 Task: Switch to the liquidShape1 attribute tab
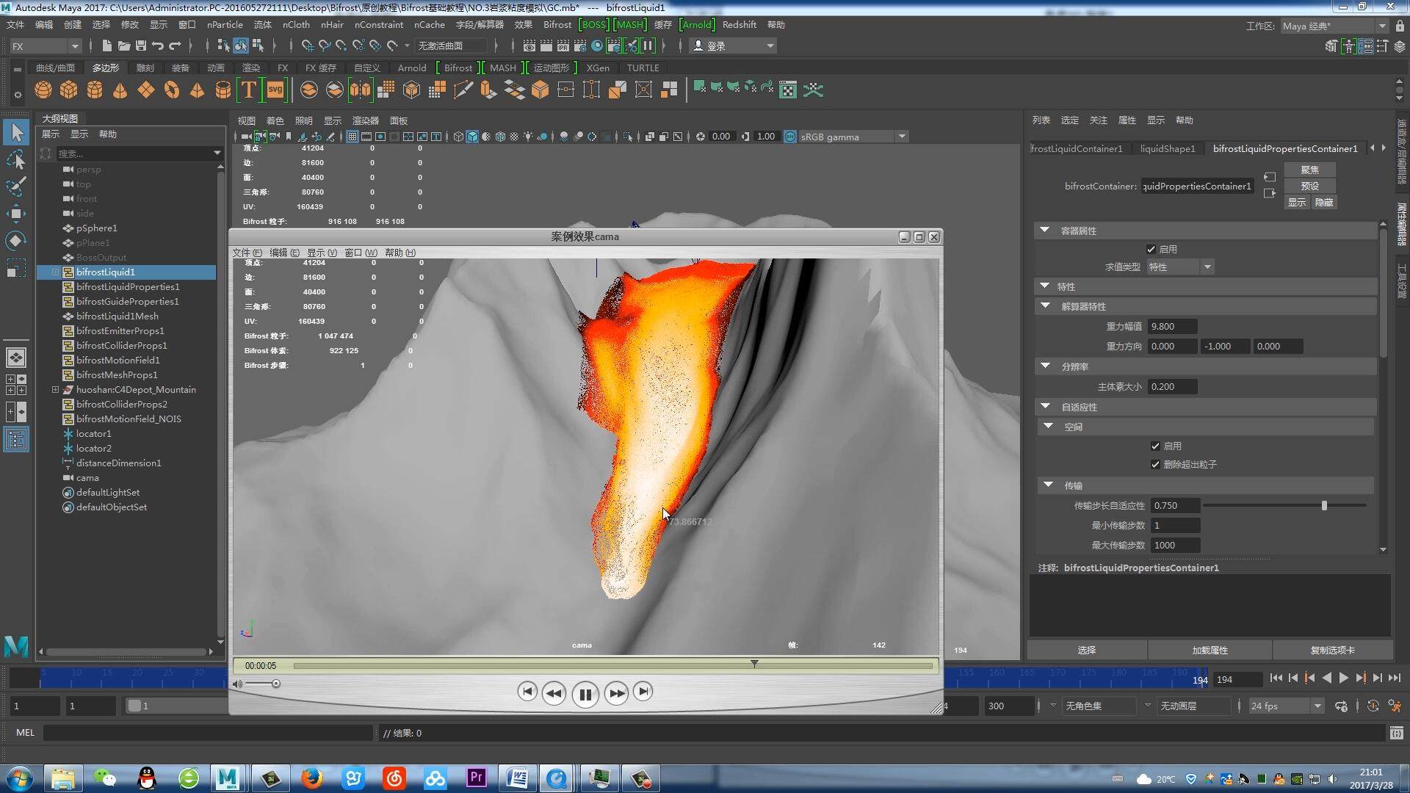1167,148
